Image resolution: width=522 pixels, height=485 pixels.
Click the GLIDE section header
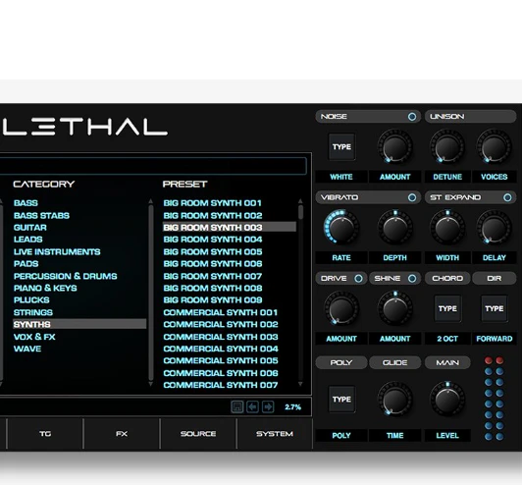pyautogui.click(x=394, y=362)
